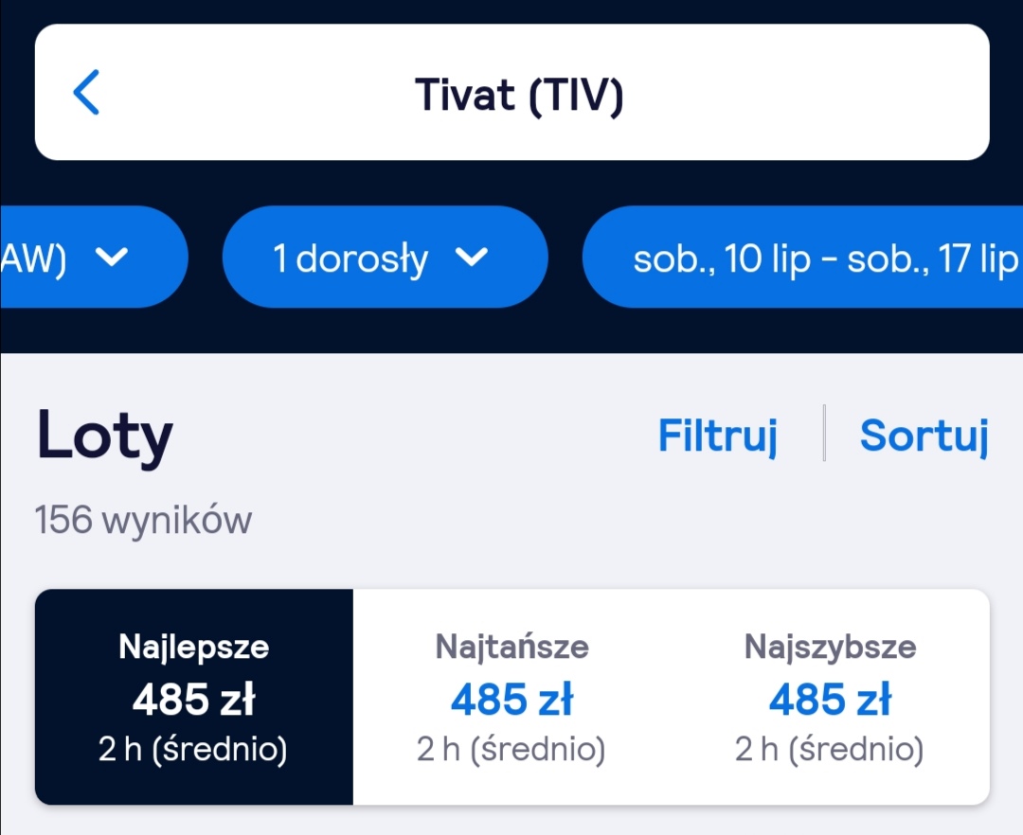Click the "Loty" heading

pos(104,435)
